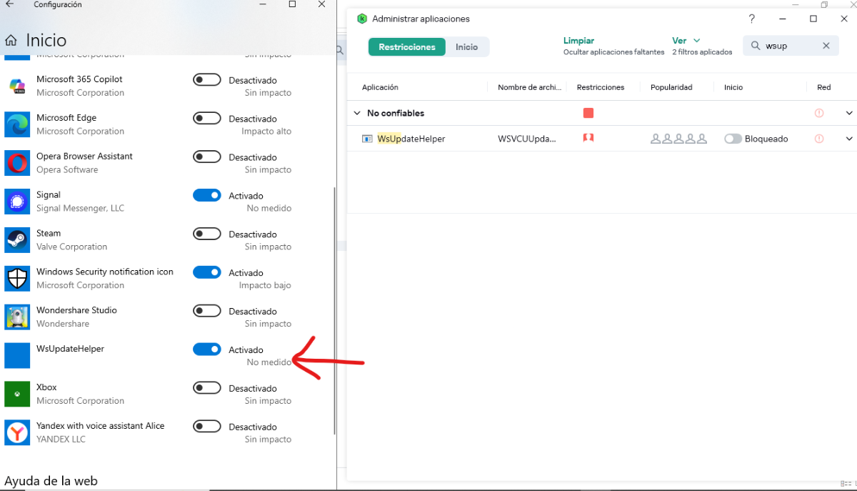Disable Signal at startup

(x=207, y=195)
